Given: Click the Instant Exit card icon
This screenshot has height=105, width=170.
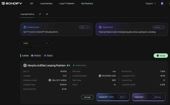Looking at the screenshot, I should (x=100, y=27).
